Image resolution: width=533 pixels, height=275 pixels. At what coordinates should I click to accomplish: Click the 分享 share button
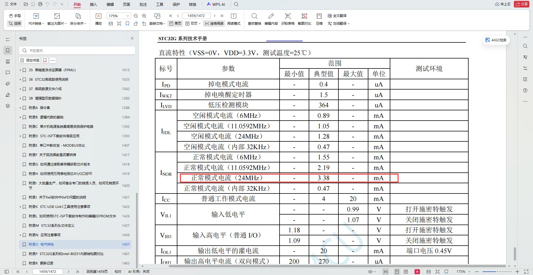tap(522, 4)
